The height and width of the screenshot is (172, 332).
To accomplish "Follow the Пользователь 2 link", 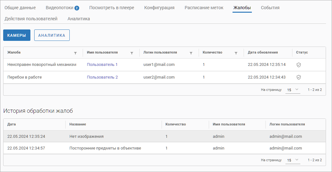I will [102, 77].
